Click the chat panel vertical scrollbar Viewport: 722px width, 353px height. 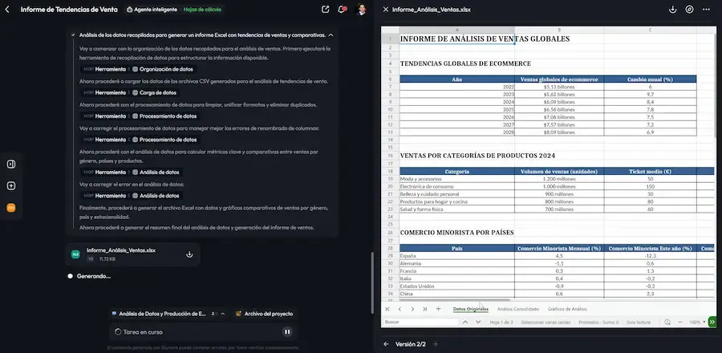point(371,282)
